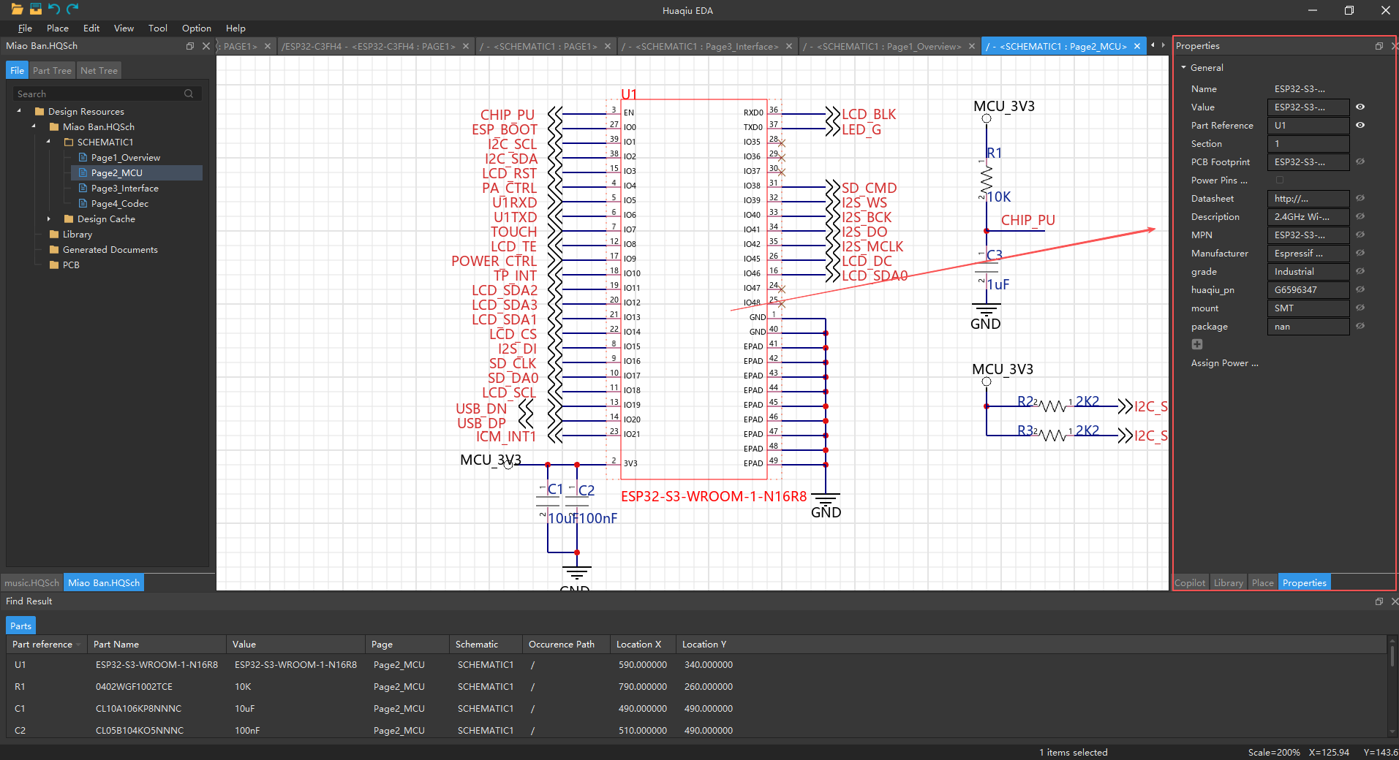Close the Miao Ban.HQSch project panel
This screenshot has width=1399, height=760.
(205, 46)
